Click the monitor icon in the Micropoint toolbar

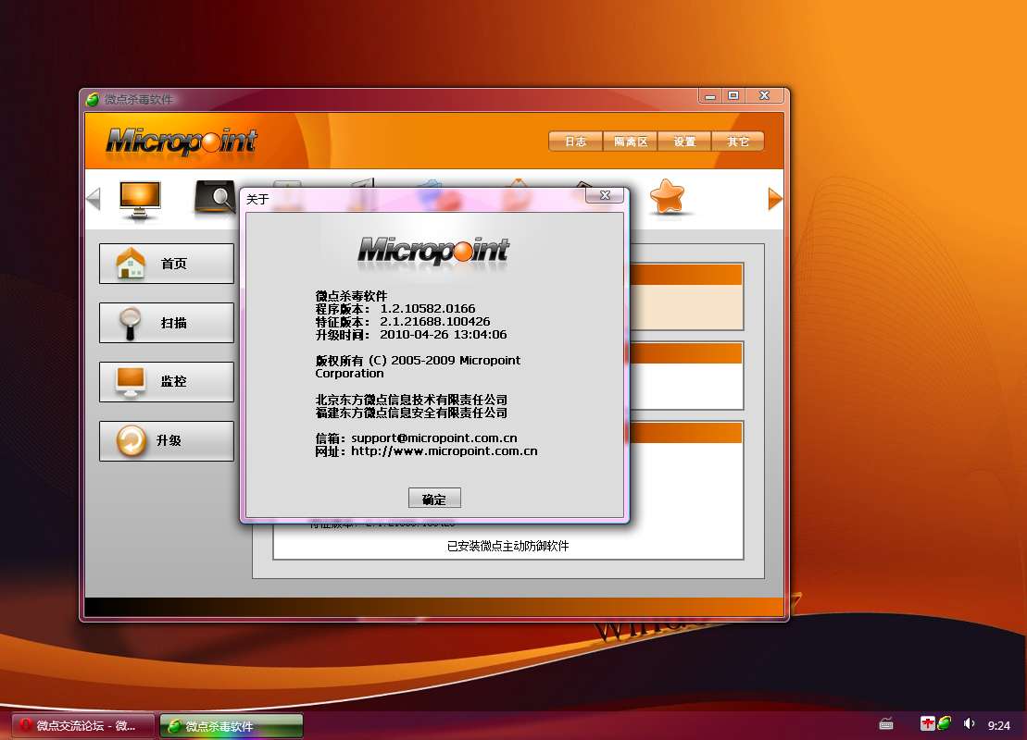(140, 200)
